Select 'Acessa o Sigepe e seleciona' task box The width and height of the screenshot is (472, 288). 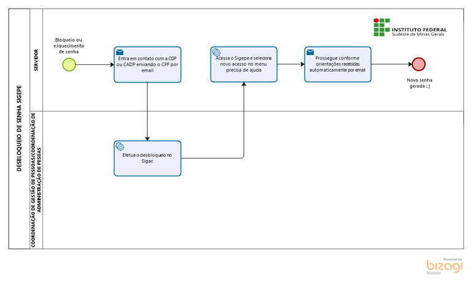(244, 64)
